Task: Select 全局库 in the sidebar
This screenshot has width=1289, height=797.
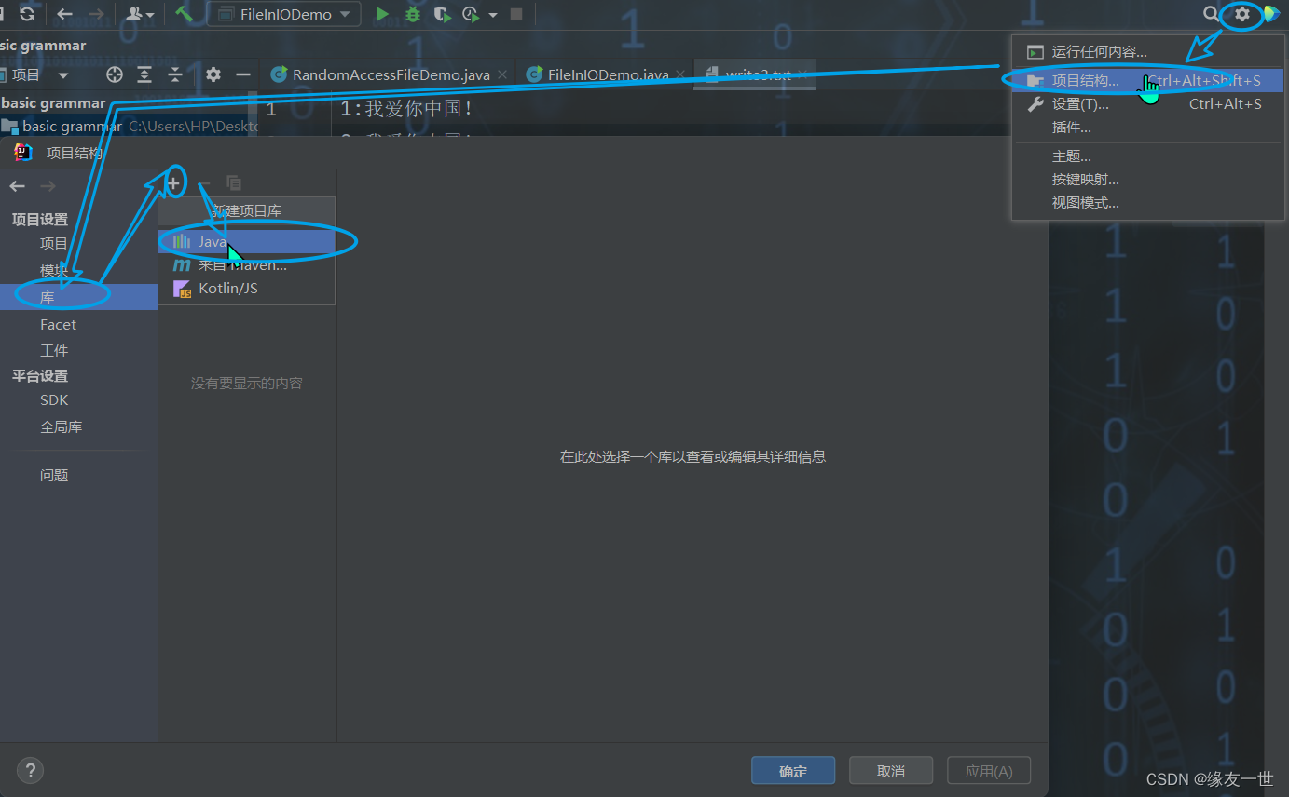Action: 78,427
